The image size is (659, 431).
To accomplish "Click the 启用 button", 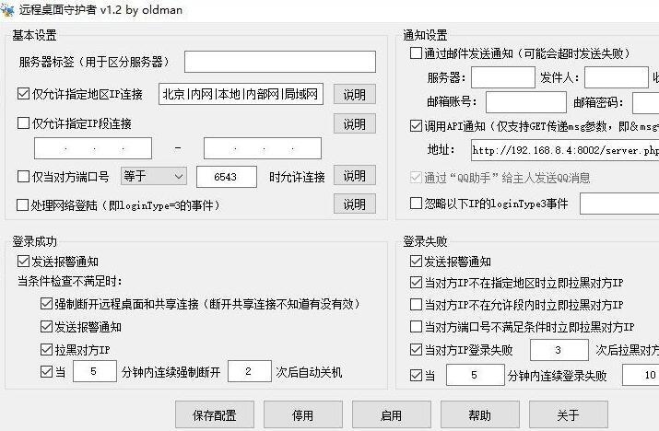I will [x=392, y=415].
